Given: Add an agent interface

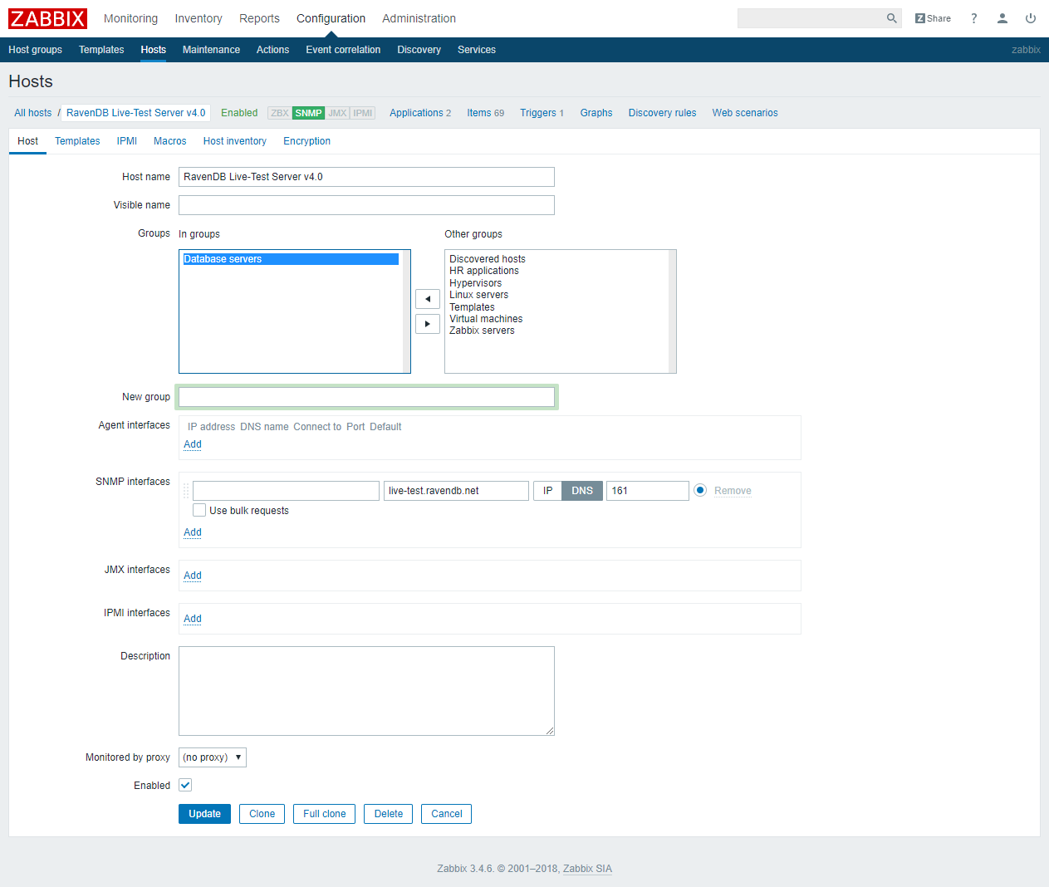Looking at the screenshot, I should coord(193,444).
